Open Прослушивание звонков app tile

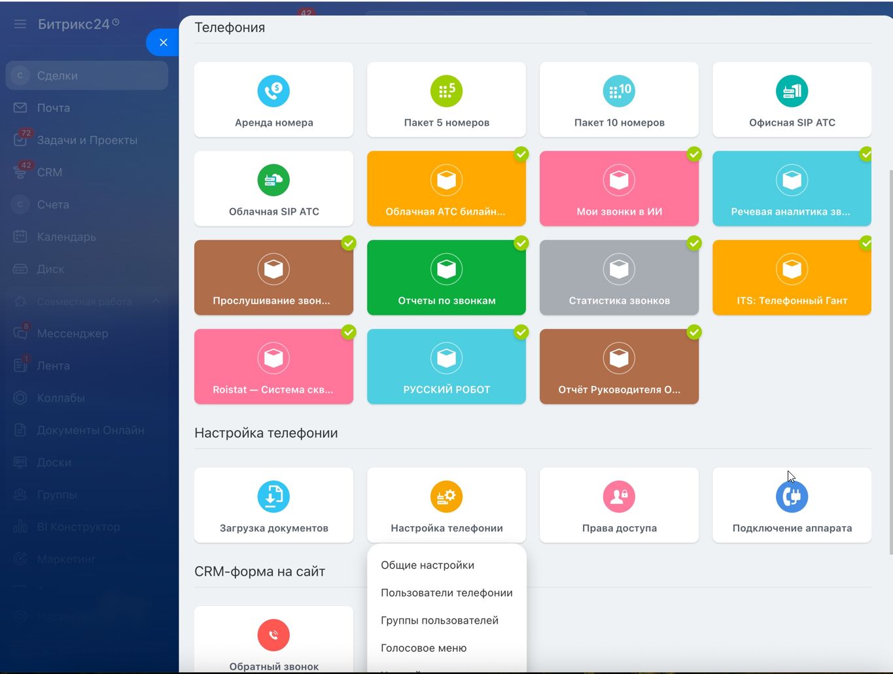tap(273, 277)
